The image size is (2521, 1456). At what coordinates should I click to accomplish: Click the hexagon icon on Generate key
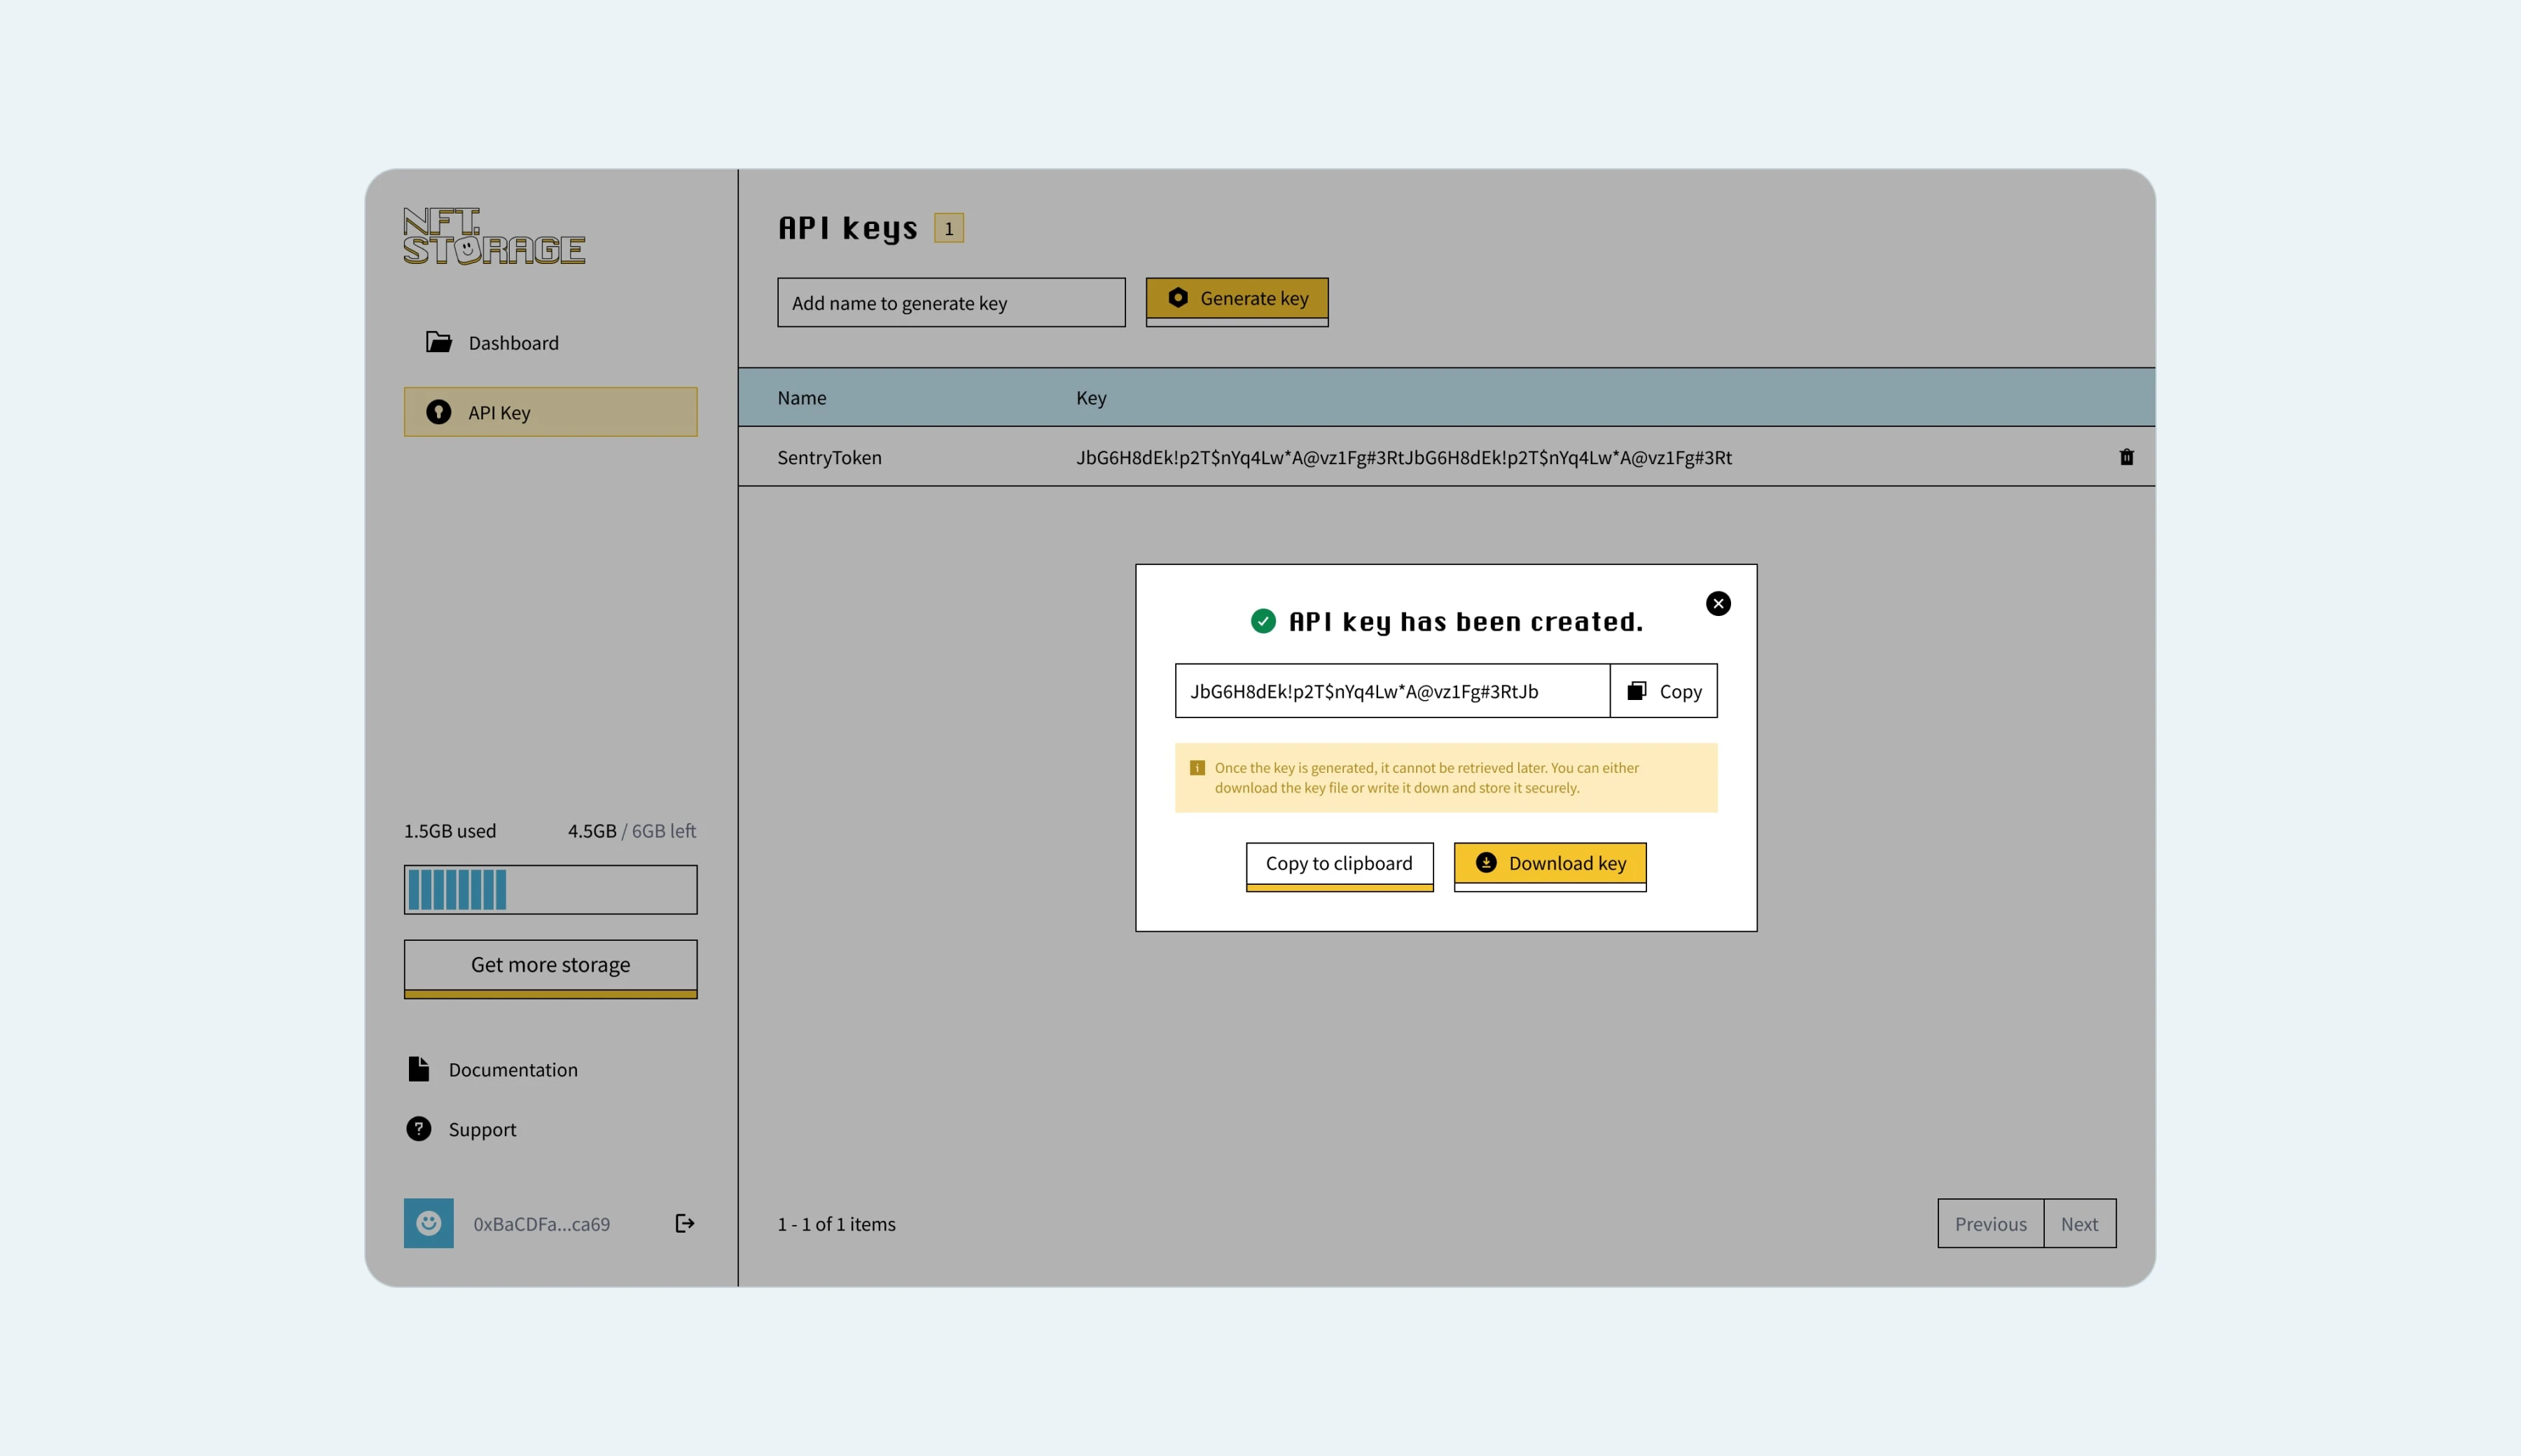(1179, 298)
